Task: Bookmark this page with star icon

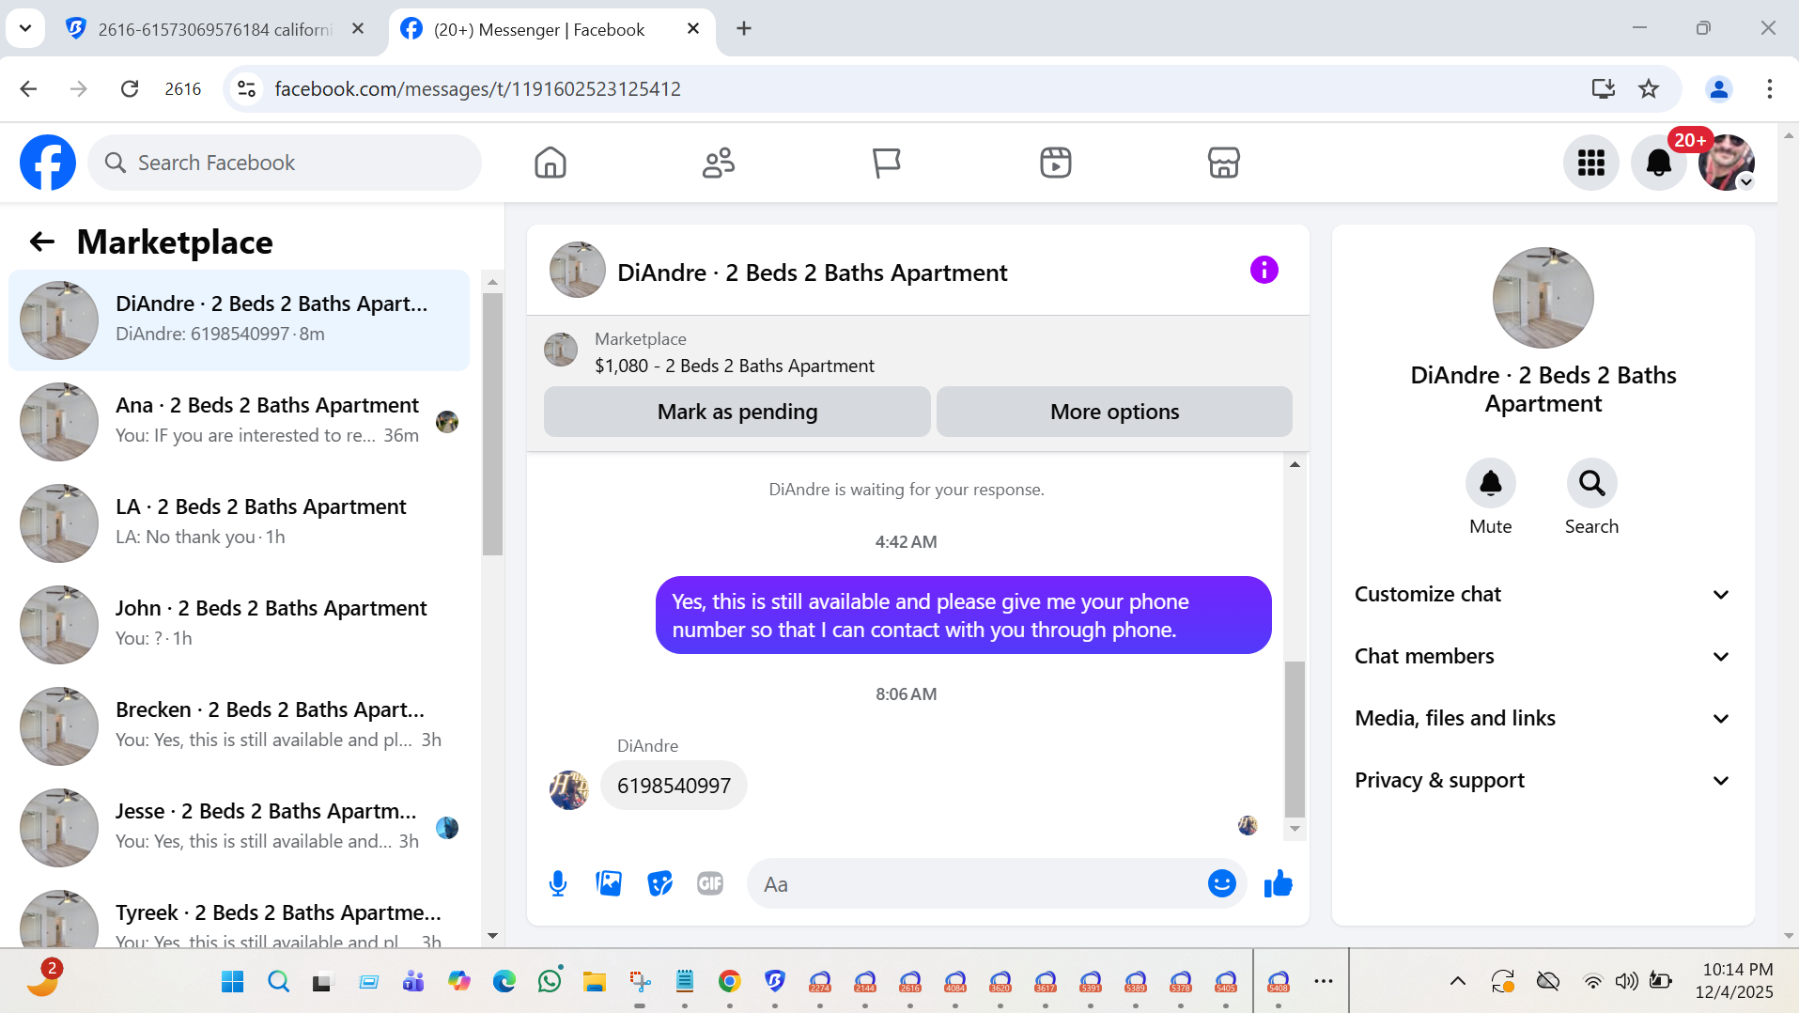Action: pos(1649,88)
